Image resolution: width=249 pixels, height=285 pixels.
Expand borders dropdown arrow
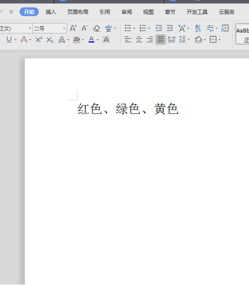click(219, 40)
